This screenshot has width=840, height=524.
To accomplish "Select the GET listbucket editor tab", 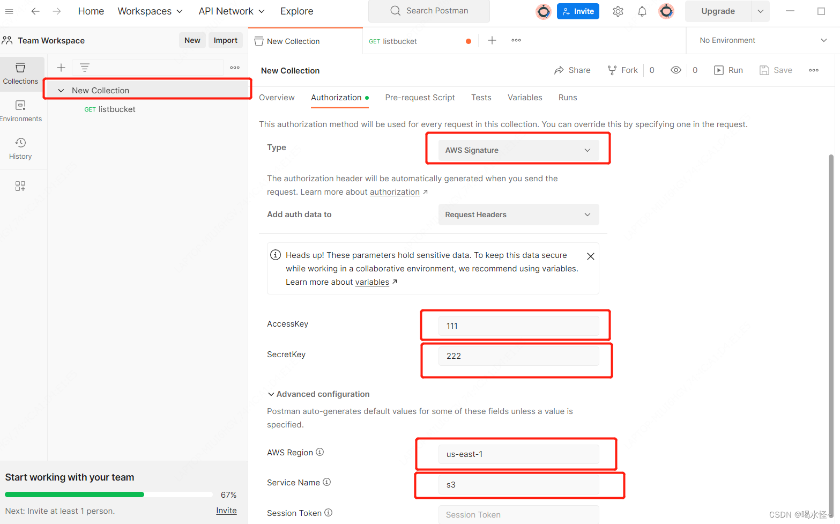I will click(x=419, y=41).
